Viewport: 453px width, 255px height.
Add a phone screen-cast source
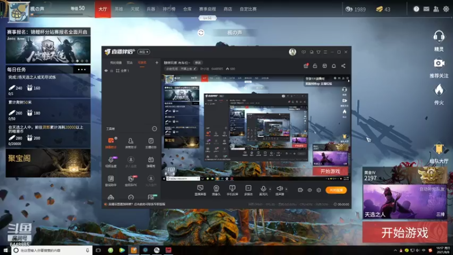[232, 190]
